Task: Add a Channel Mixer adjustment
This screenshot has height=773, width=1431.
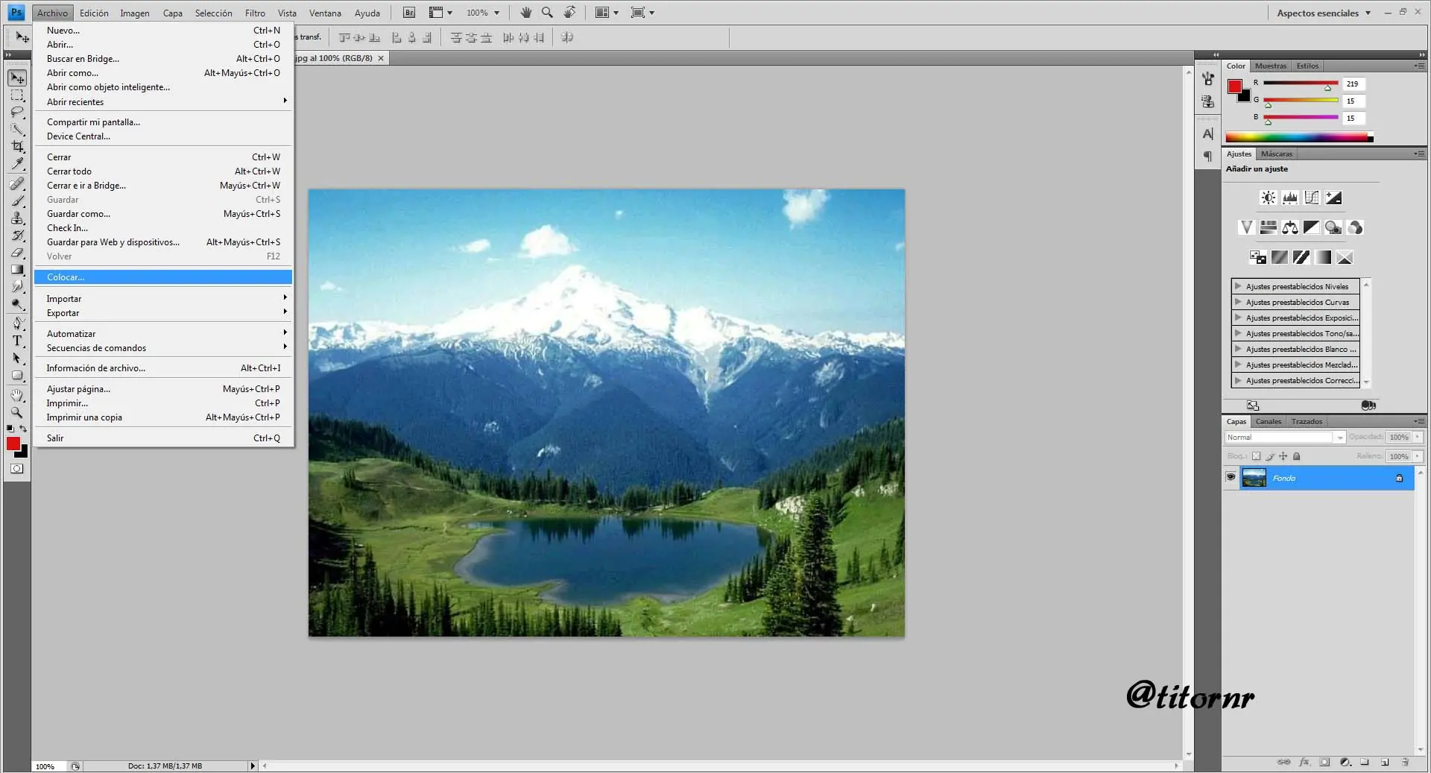Action: click(1355, 227)
